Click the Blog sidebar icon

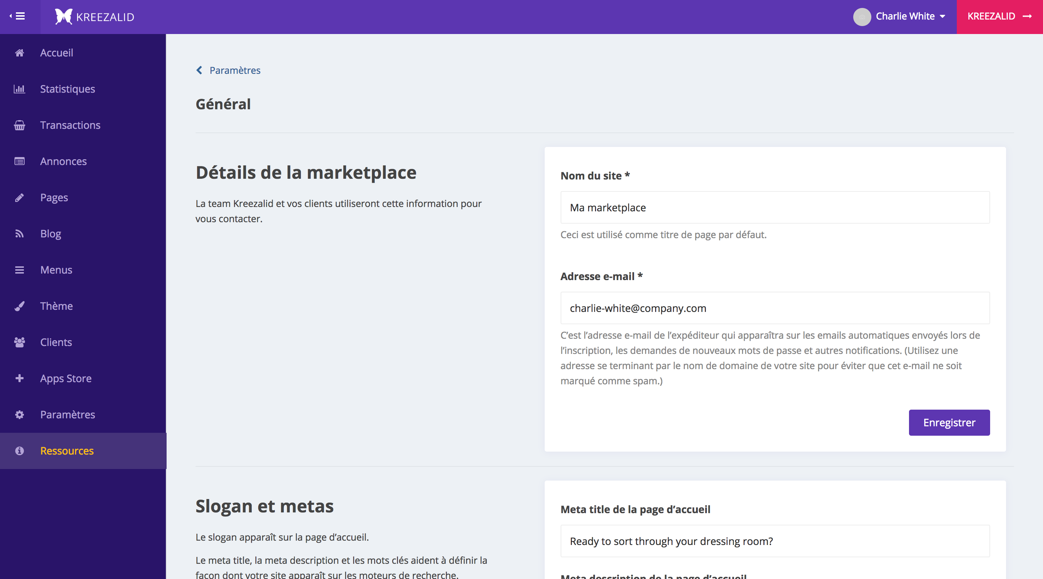19,233
